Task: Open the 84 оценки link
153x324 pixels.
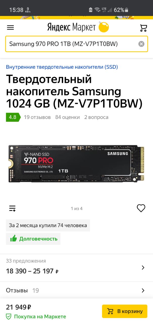Action: [67, 117]
